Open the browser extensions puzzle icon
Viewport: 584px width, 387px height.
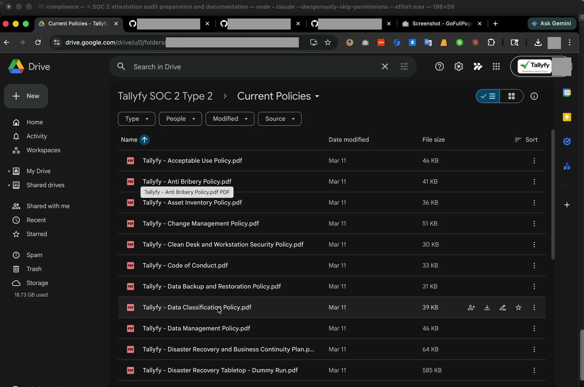[491, 43]
